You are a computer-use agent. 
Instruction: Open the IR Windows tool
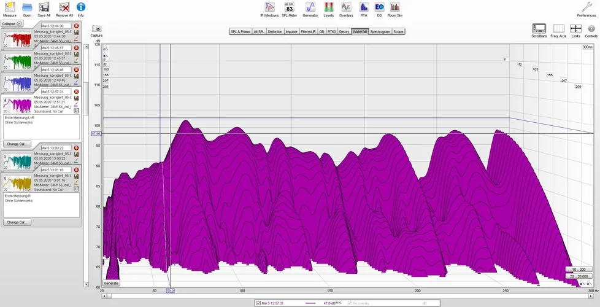tap(270, 7)
